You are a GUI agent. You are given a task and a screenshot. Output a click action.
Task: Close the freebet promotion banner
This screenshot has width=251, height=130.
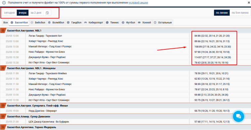click(x=249, y=3)
